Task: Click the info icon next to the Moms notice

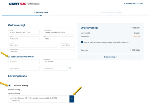Action: pyautogui.click(x=82, y=42)
